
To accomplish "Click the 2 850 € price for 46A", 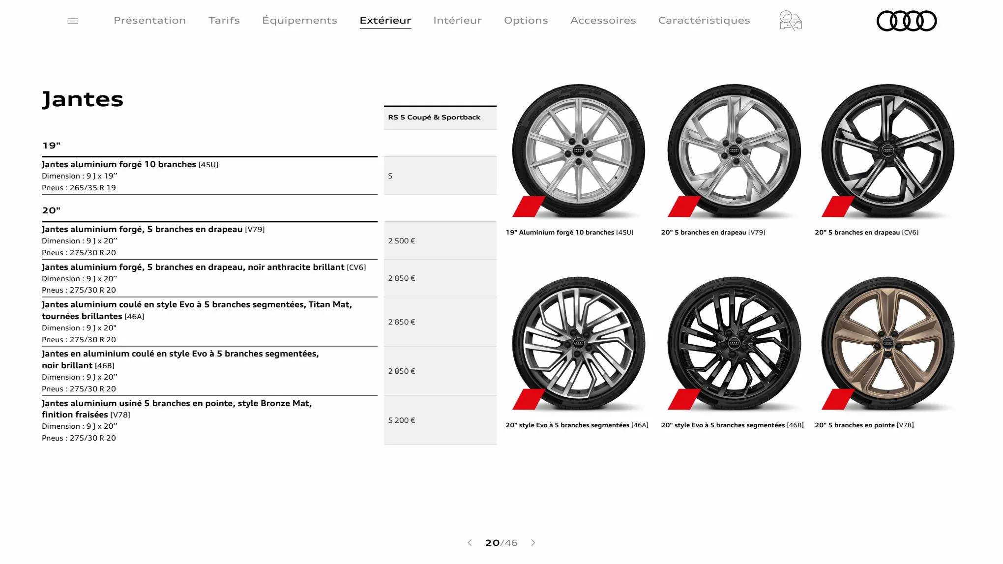I will click(x=440, y=322).
